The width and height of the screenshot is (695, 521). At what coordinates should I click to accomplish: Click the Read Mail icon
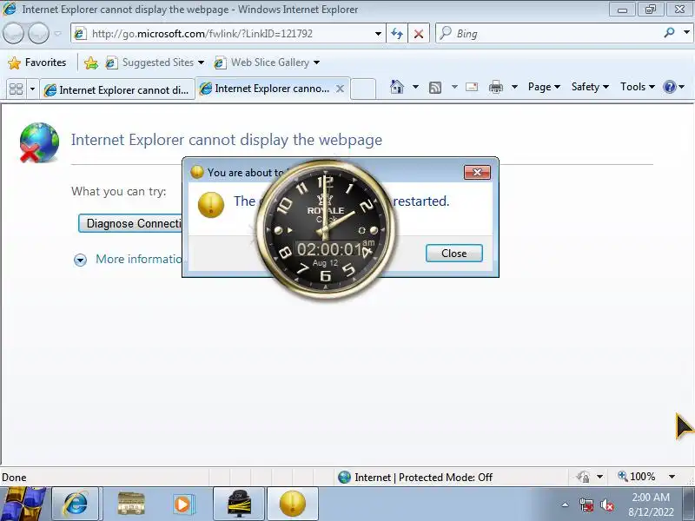(472, 87)
